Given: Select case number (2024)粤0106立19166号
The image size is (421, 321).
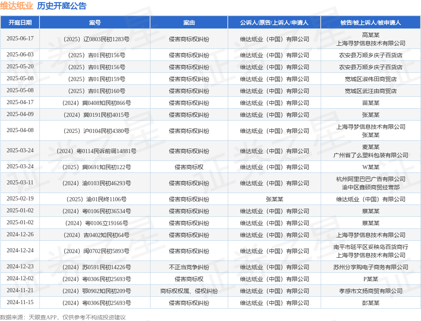Looking at the screenshot, I should pyautogui.click(x=96, y=223).
